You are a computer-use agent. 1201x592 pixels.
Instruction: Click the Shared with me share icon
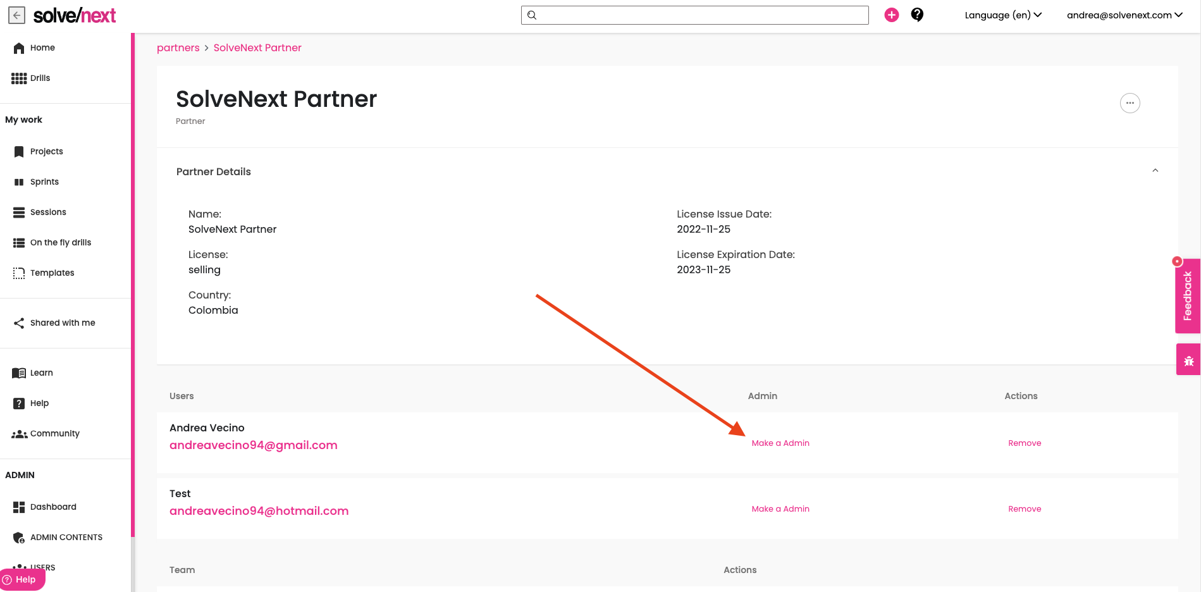[x=19, y=323]
